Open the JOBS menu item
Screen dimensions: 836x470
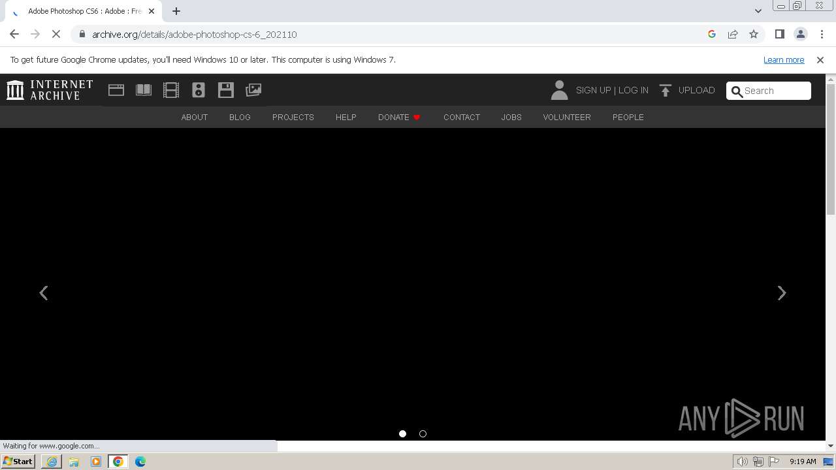511,117
